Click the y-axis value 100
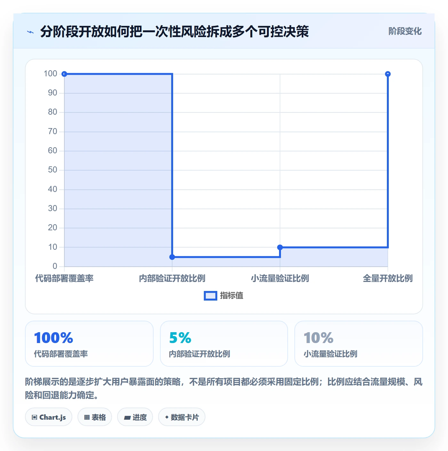448x451 pixels. coord(51,74)
